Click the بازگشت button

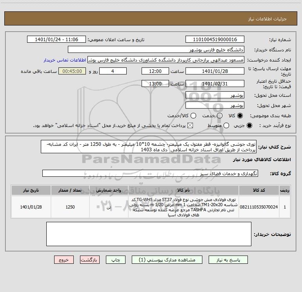(90, 260)
